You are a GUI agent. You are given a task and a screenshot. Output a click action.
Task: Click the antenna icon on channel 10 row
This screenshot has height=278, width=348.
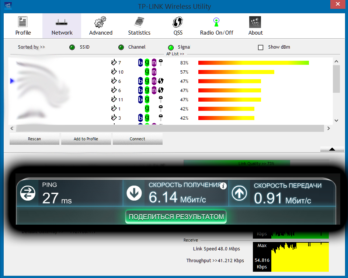tap(114, 71)
